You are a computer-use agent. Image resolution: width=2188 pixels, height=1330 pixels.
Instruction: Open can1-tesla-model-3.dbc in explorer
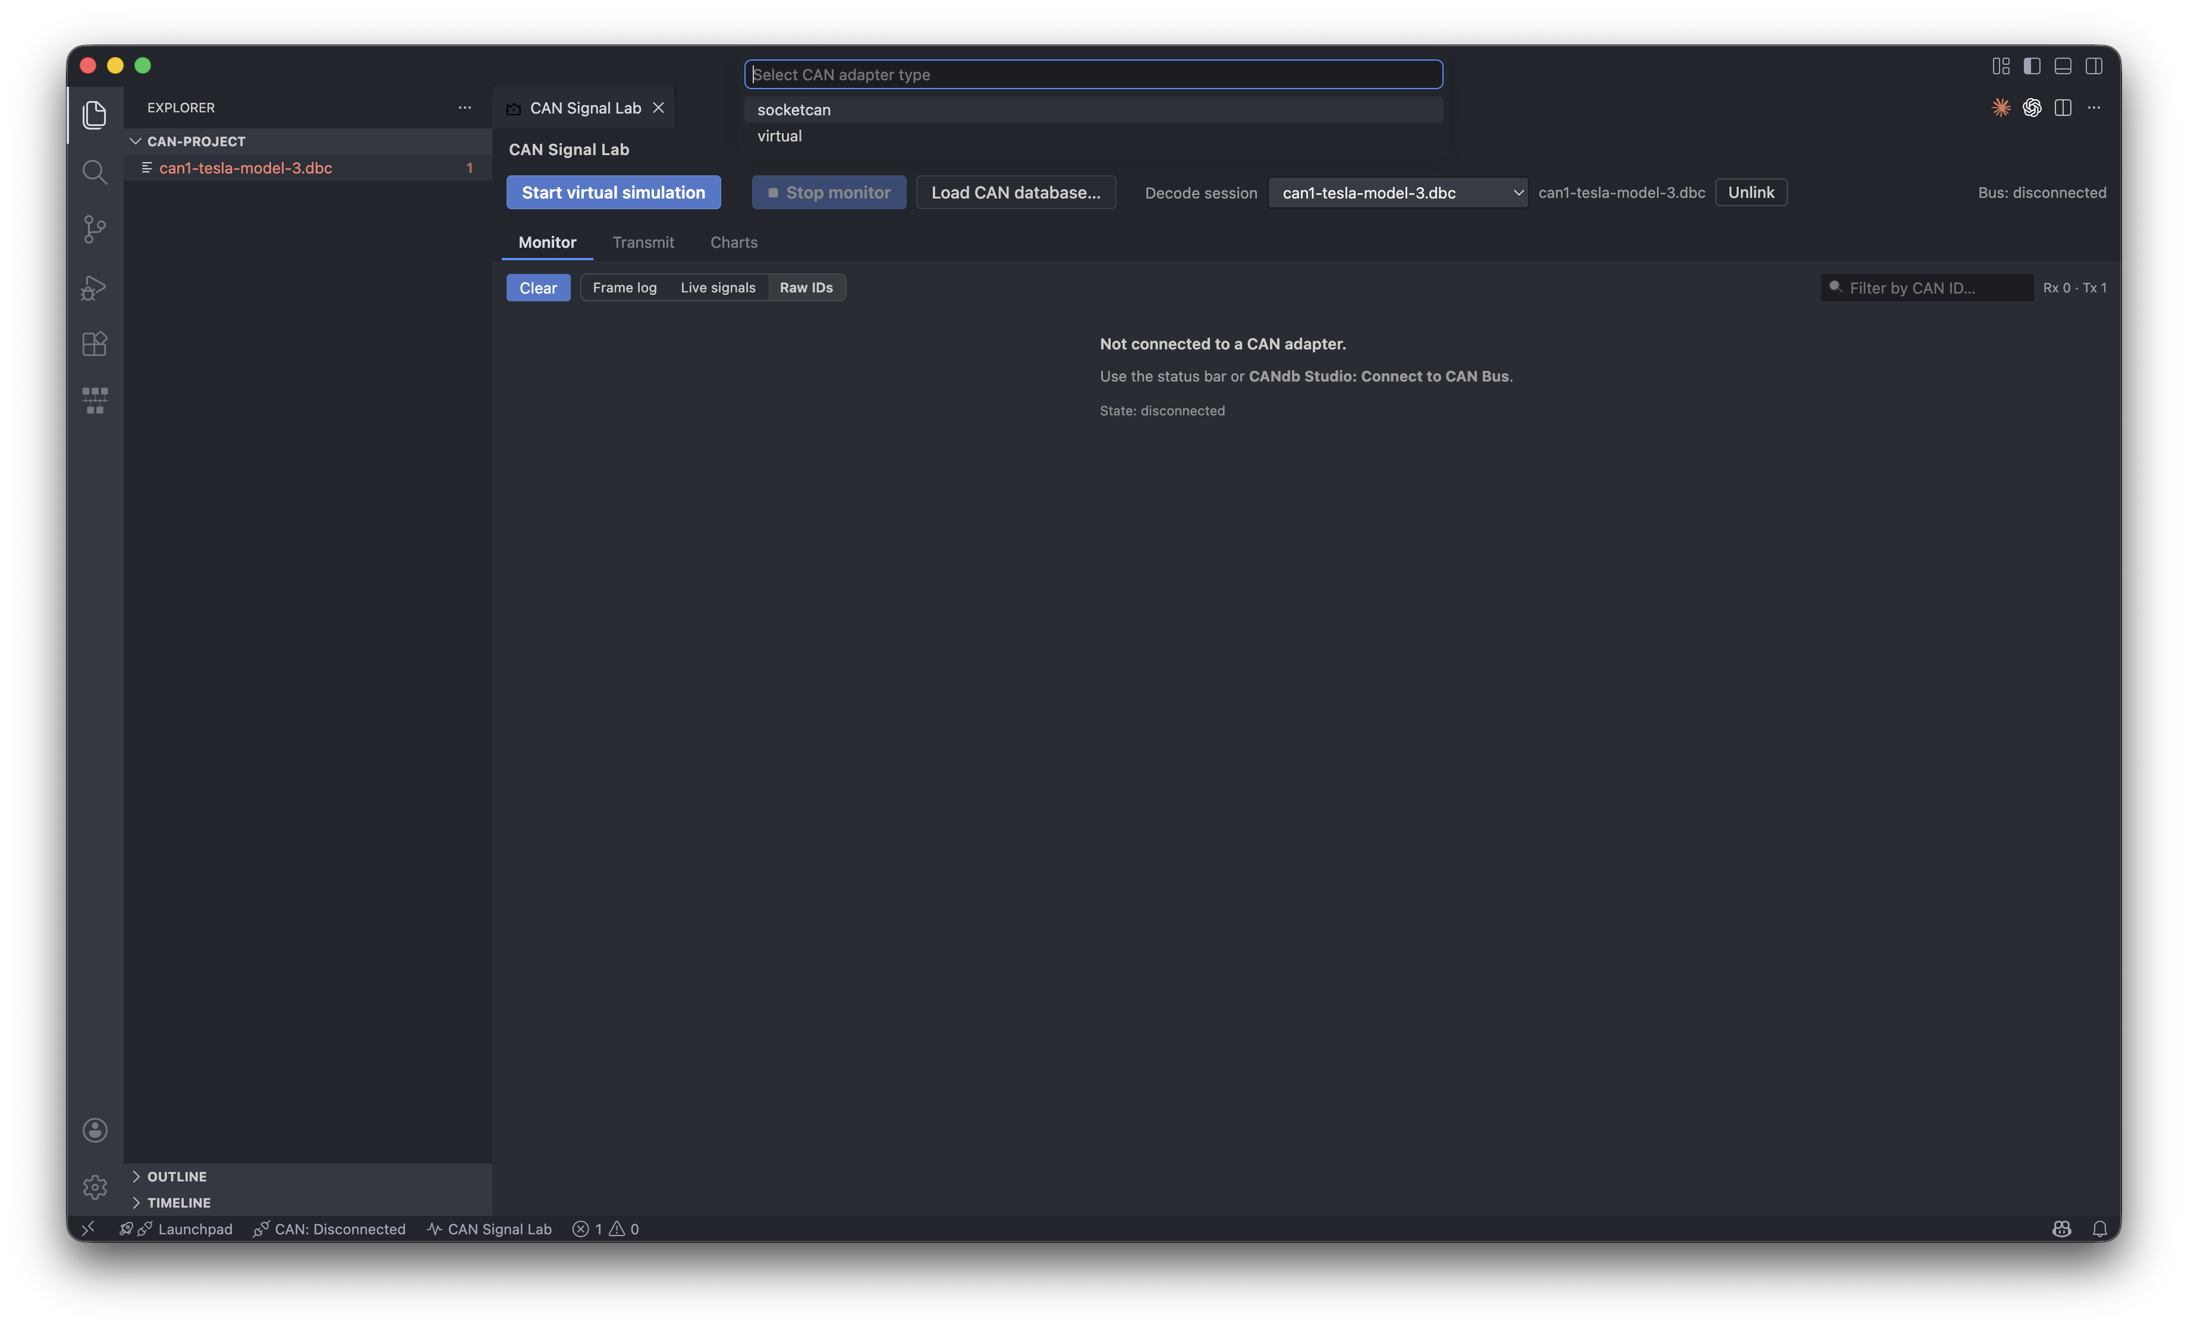click(245, 168)
